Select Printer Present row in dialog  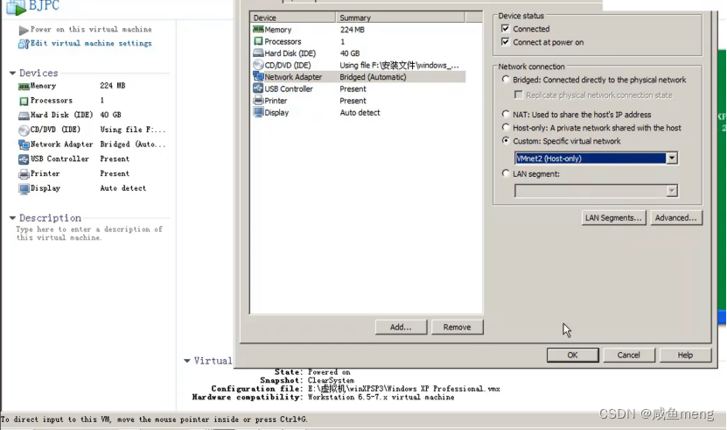coord(358,101)
